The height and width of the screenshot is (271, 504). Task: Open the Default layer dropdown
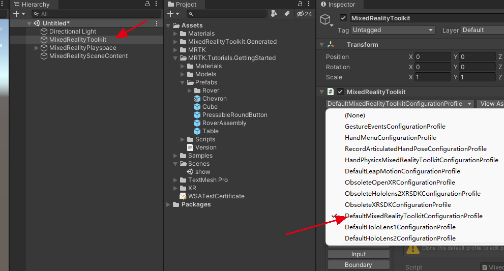click(483, 30)
